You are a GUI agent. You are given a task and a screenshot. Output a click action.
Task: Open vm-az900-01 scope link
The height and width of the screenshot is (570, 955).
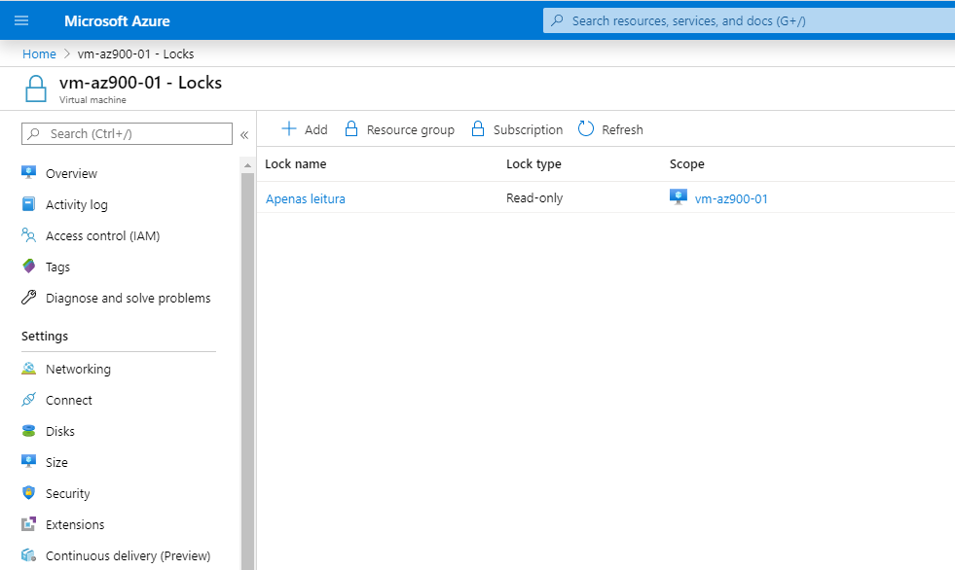(x=731, y=198)
